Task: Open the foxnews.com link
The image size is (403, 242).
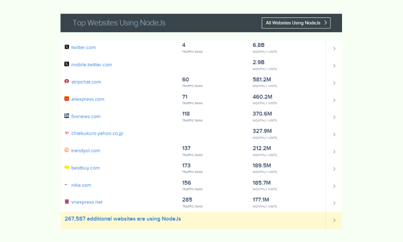Action: point(86,116)
